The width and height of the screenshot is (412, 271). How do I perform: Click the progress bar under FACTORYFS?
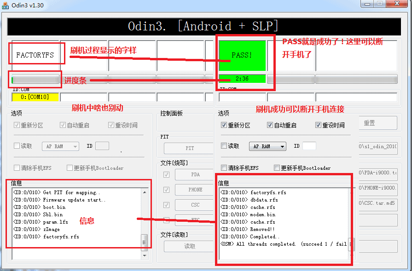point(35,79)
